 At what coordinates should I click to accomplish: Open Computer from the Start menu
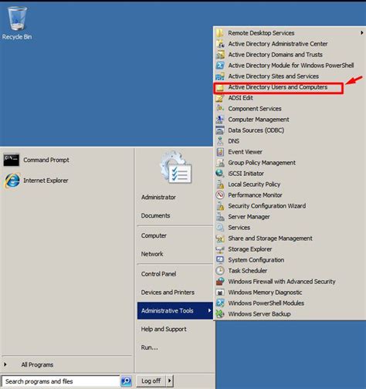click(154, 235)
